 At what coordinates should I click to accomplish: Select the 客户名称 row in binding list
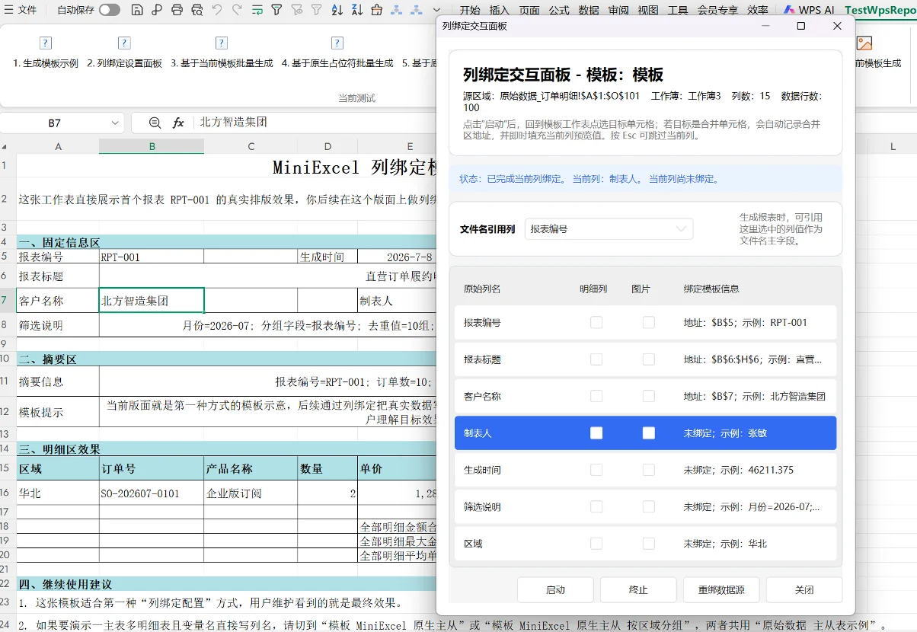(x=645, y=396)
